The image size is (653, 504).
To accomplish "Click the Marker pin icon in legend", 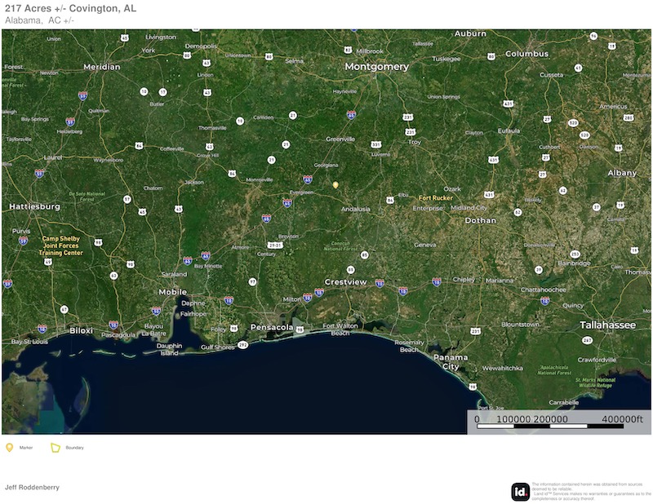I will pyautogui.click(x=10, y=447).
